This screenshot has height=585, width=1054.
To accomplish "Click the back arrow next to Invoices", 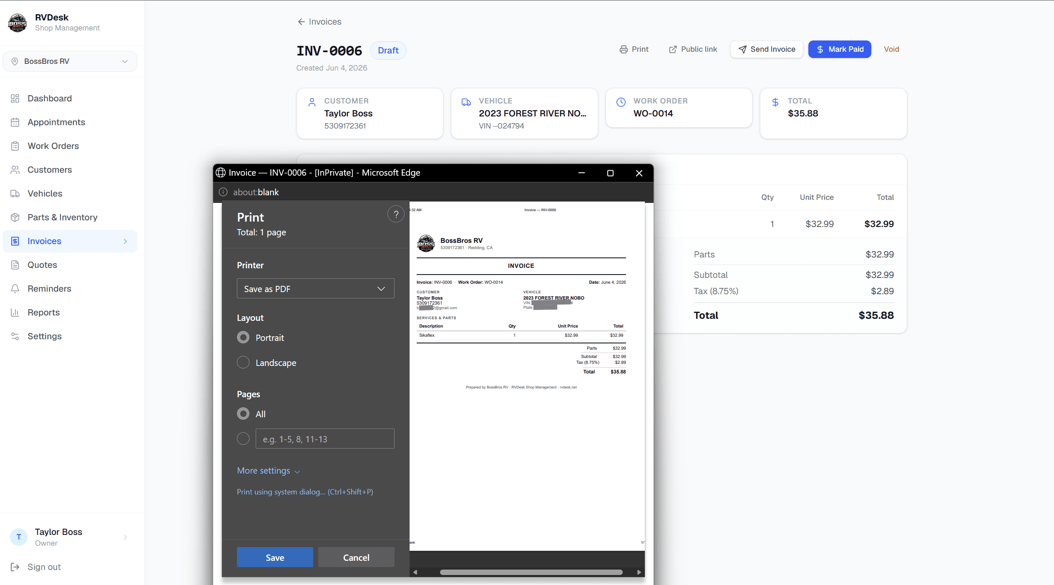I will tap(301, 22).
